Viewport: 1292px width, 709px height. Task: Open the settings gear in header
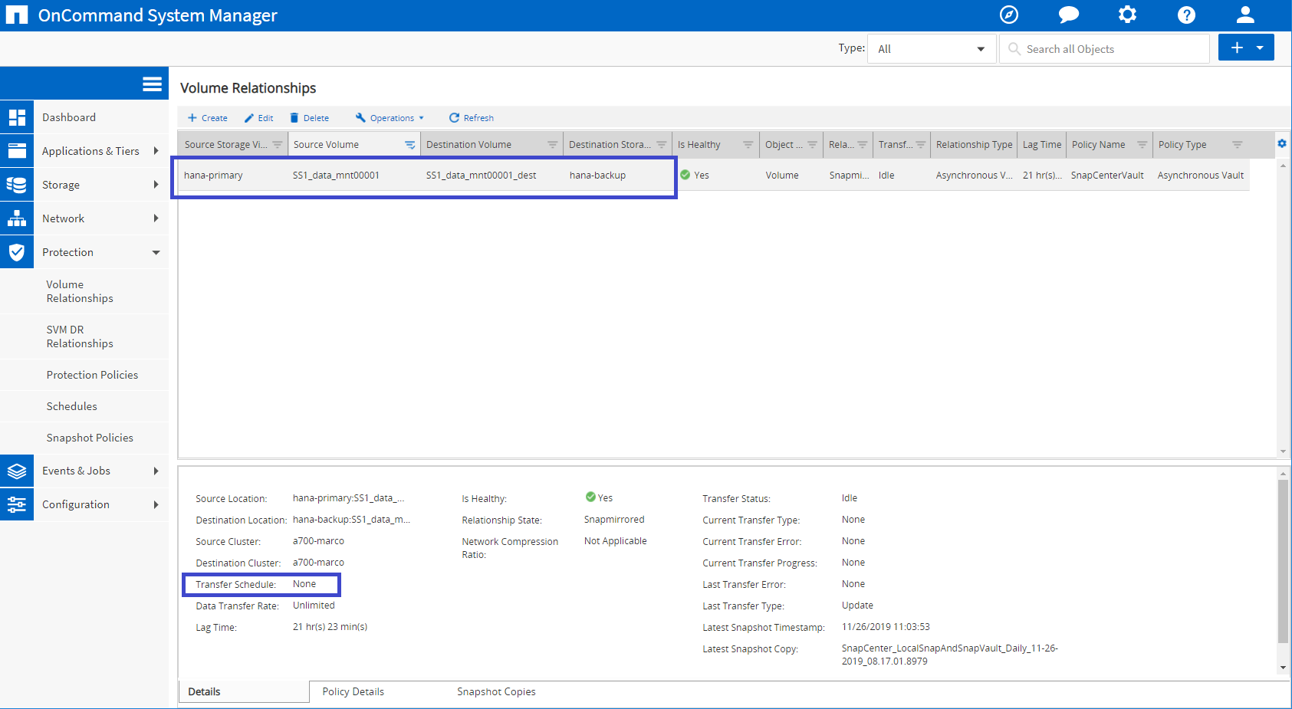point(1127,15)
